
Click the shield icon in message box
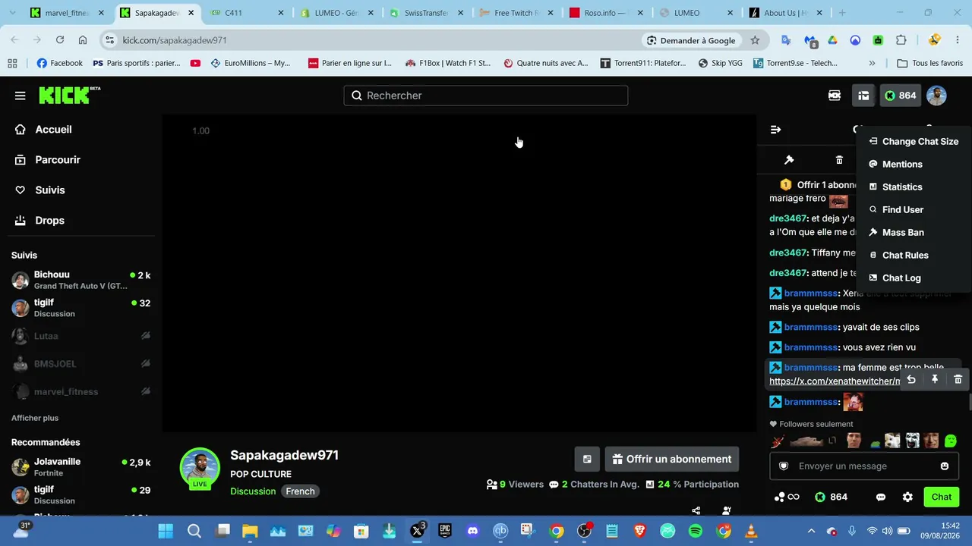[x=784, y=466]
